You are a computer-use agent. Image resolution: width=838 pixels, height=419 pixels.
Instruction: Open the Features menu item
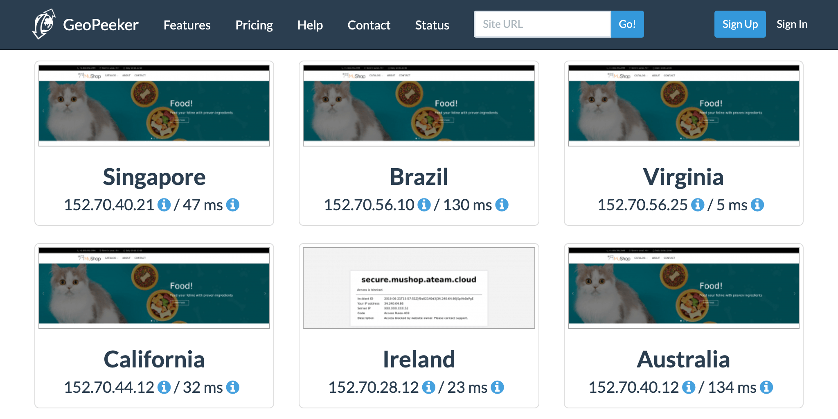(x=187, y=25)
